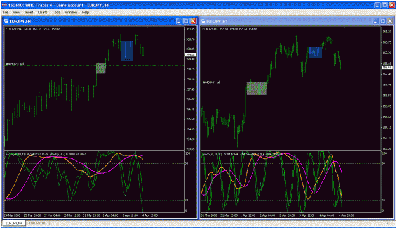Click the '4 Apr 20:00' label on H1 time axis

coord(346,215)
